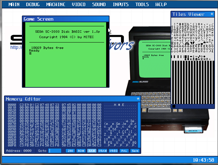Open the SOUND menu
Image resolution: width=218 pixels, height=165 pixels.
(99, 4)
